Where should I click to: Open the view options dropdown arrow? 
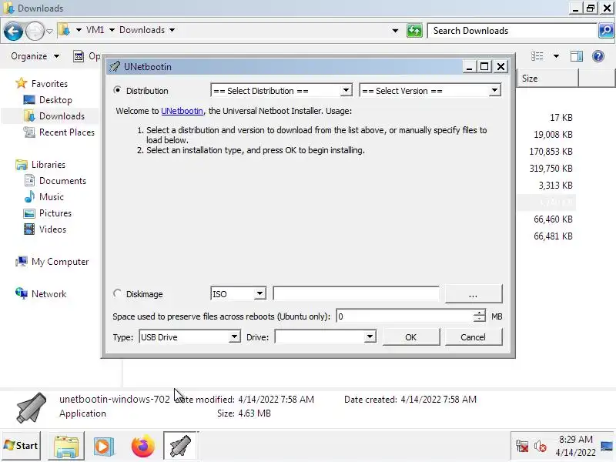click(x=556, y=56)
